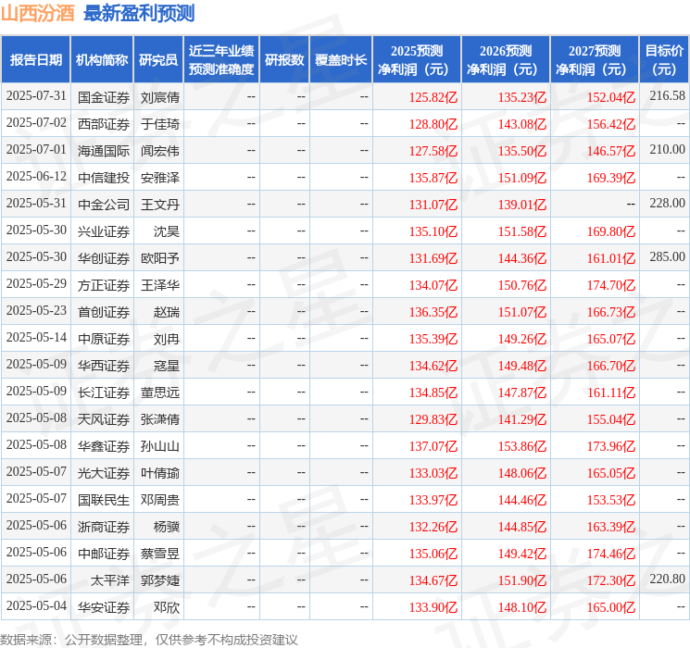The image size is (690, 648).
Task: Click the 目标价(元) column header
Action: point(663,59)
